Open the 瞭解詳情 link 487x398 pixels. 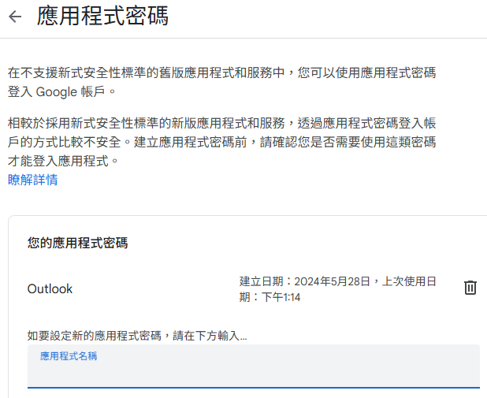pos(33,180)
